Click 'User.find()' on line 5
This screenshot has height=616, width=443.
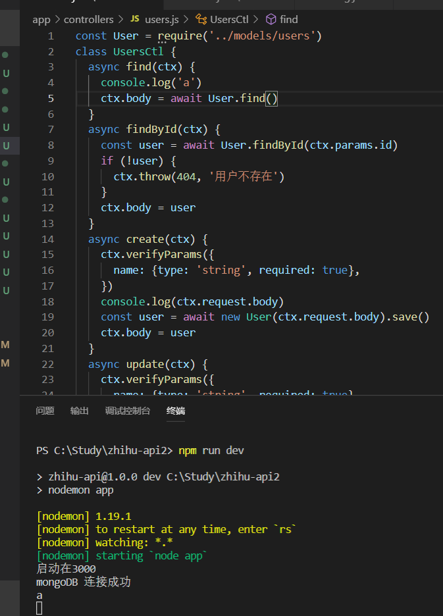(x=242, y=98)
